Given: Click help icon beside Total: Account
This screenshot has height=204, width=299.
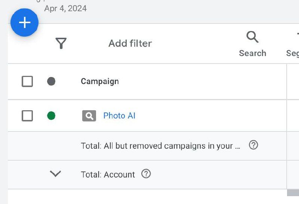Looking at the screenshot, I should coord(146,174).
